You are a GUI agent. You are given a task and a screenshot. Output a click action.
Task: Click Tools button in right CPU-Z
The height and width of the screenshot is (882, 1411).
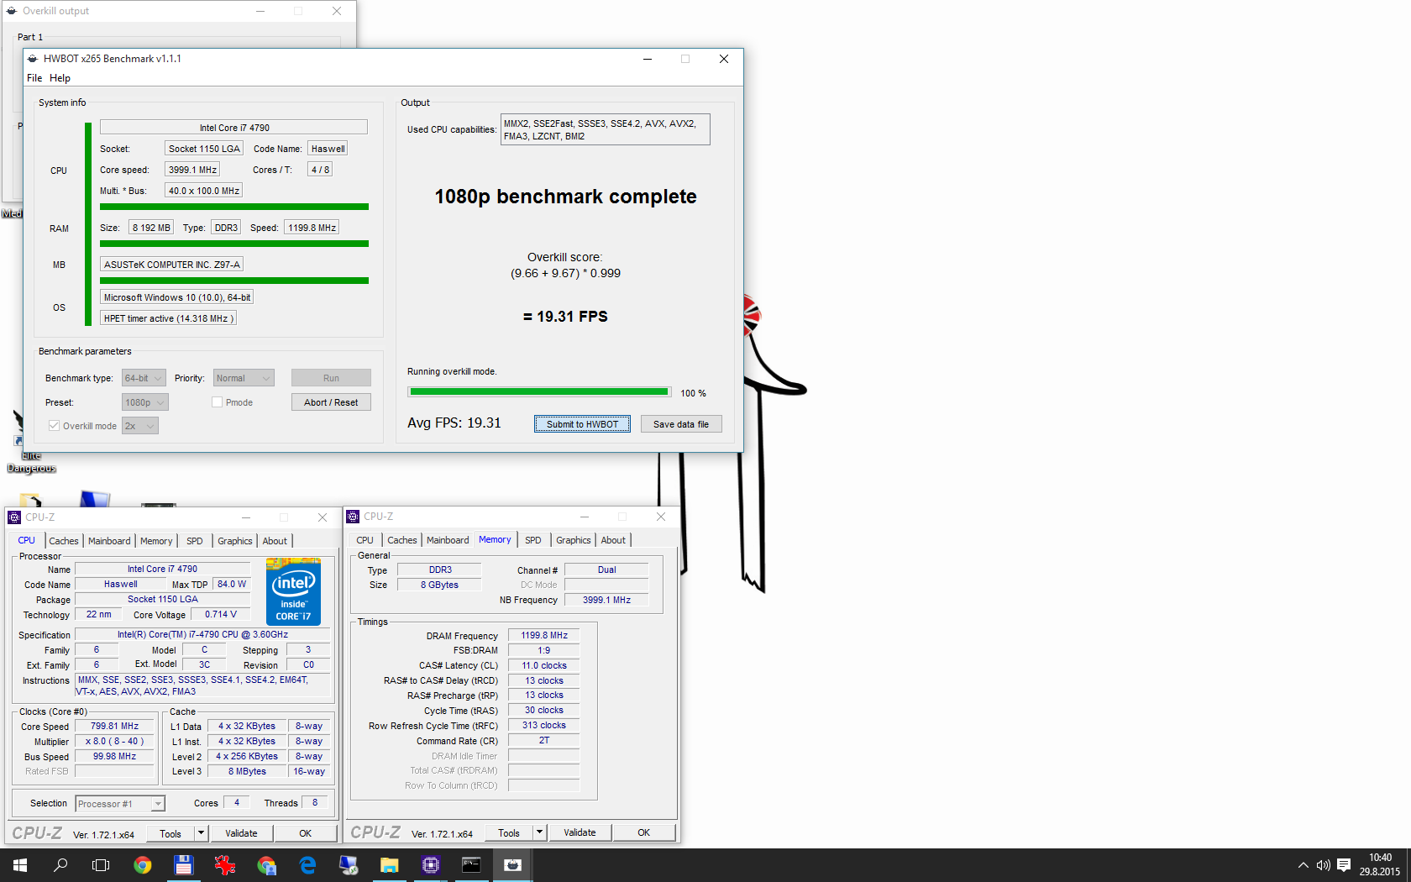(509, 832)
